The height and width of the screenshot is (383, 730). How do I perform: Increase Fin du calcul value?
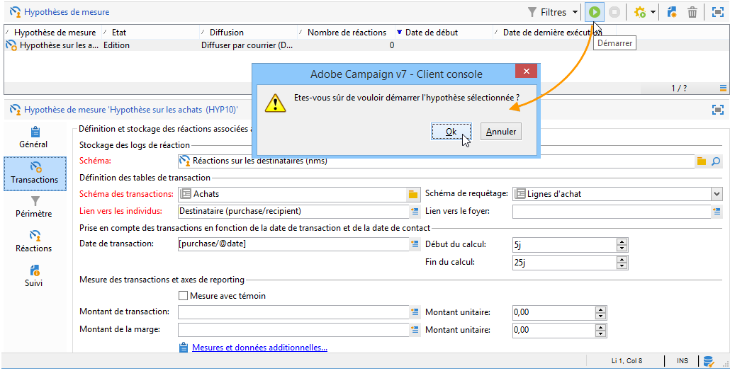(x=622, y=259)
